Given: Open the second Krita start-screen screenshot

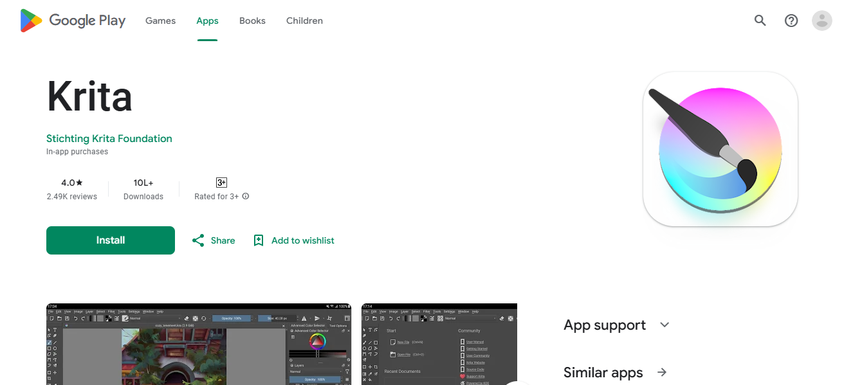Looking at the screenshot, I should coord(439,345).
